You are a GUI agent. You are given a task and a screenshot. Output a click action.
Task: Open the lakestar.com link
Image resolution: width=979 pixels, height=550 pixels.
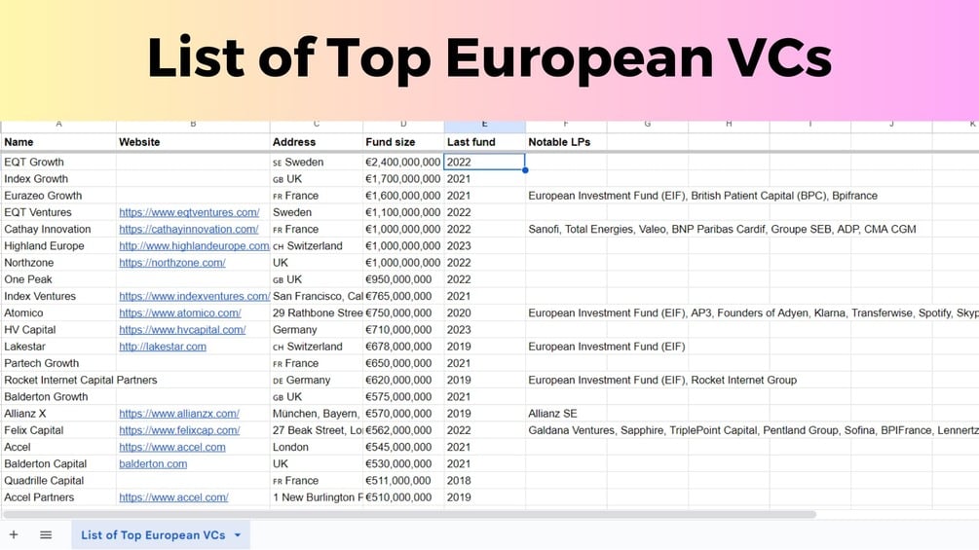tap(163, 348)
